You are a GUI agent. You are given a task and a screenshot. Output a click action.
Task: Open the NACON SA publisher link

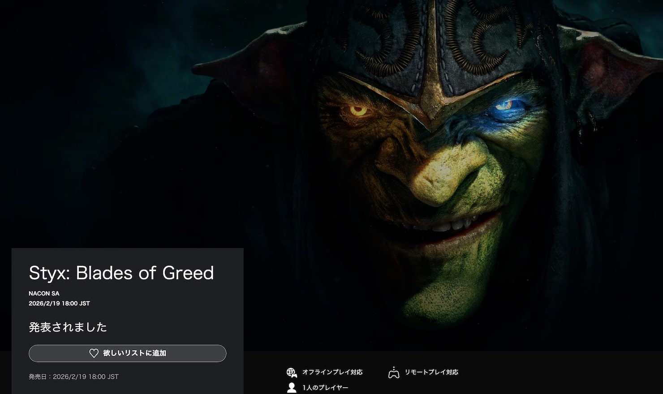[44, 294]
